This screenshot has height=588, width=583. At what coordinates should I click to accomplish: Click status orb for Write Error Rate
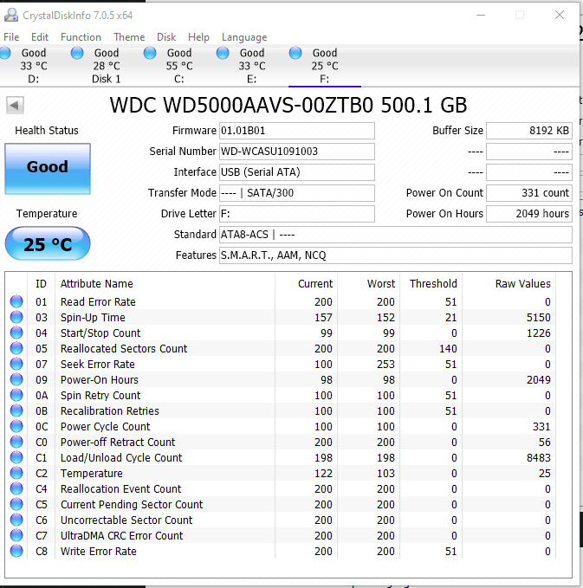coord(16,551)
